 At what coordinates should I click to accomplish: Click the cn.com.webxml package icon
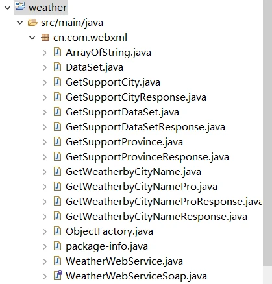pyautogui.click(x=45, y=38)
